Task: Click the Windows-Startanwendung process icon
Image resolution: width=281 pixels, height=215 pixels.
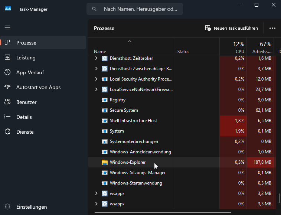Action: (104, 183)
